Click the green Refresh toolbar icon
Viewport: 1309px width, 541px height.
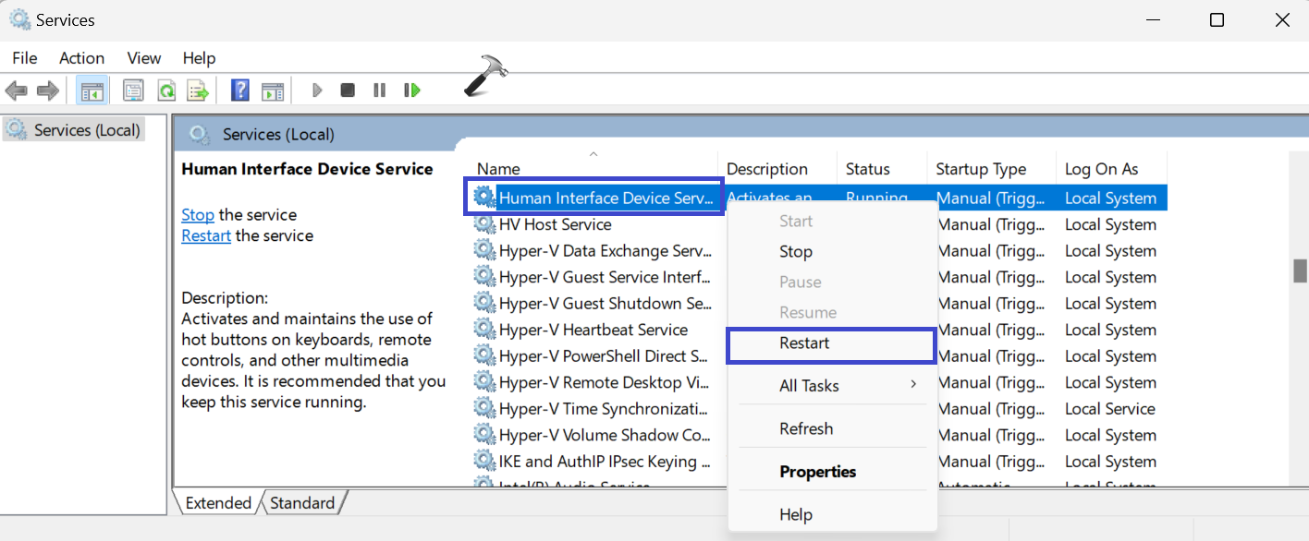[x=166, y=90]
